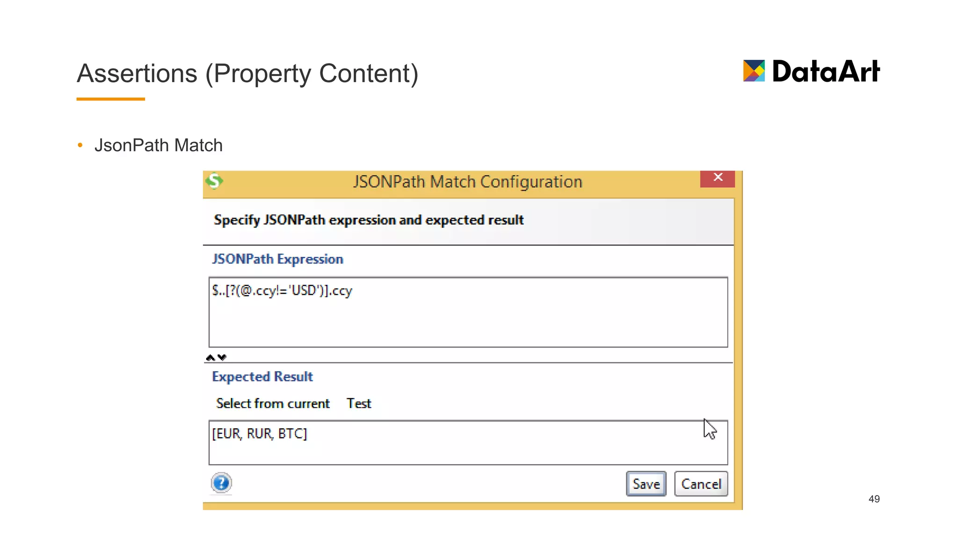The height and width of the screenshot is (538, 958).
Task: Close the JSONPath Match Configuration dialog
Action: click(717, 179)
